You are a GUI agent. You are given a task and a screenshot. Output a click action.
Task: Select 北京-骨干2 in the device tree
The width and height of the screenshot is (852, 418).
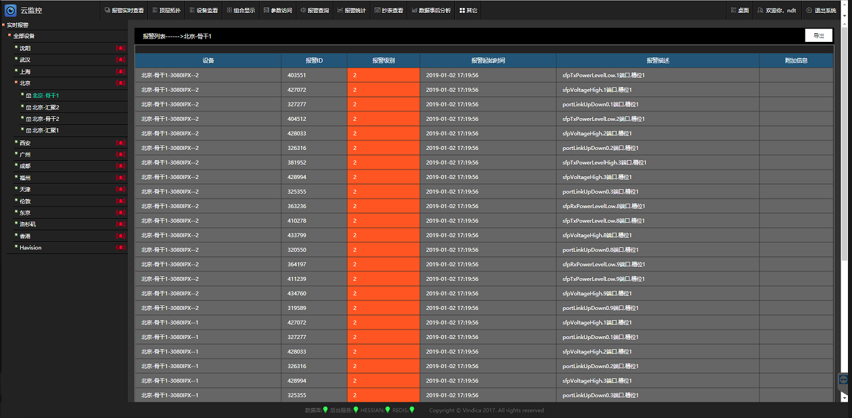tap(45, 119)
